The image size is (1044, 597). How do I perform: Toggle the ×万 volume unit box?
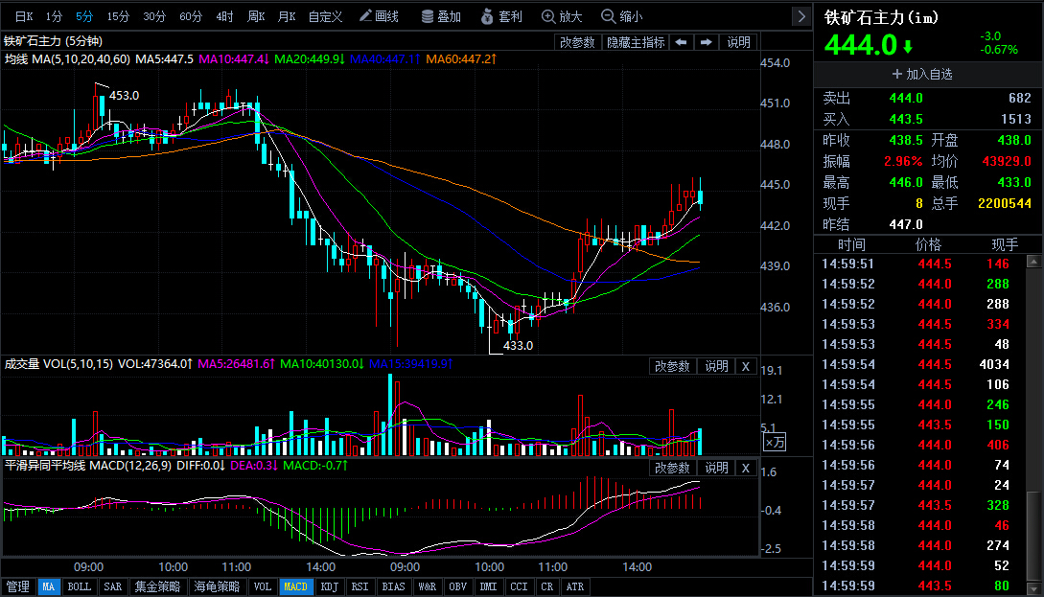tap(774, 442)
